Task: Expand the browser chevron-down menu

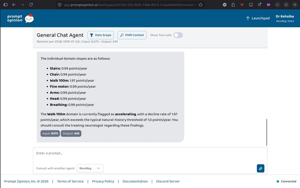Action: (277, 4)
